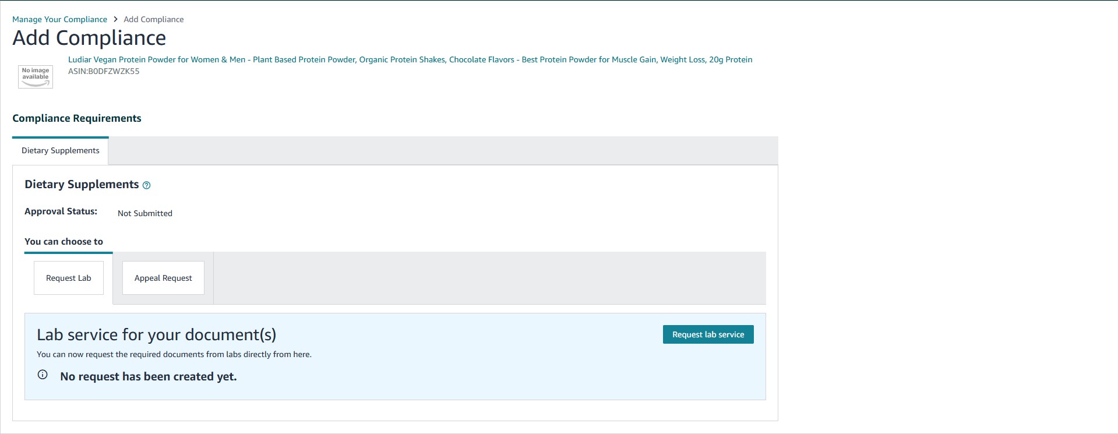Click the No request has been created yet message
Viewport: 1118px width, 434px height.
coord(149,376)
